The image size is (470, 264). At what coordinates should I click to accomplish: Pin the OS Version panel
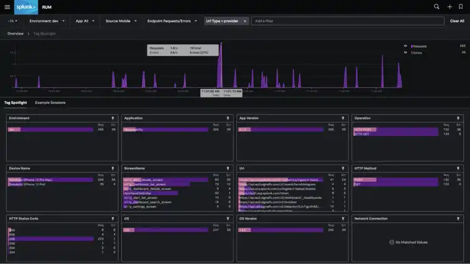point(343,218)
